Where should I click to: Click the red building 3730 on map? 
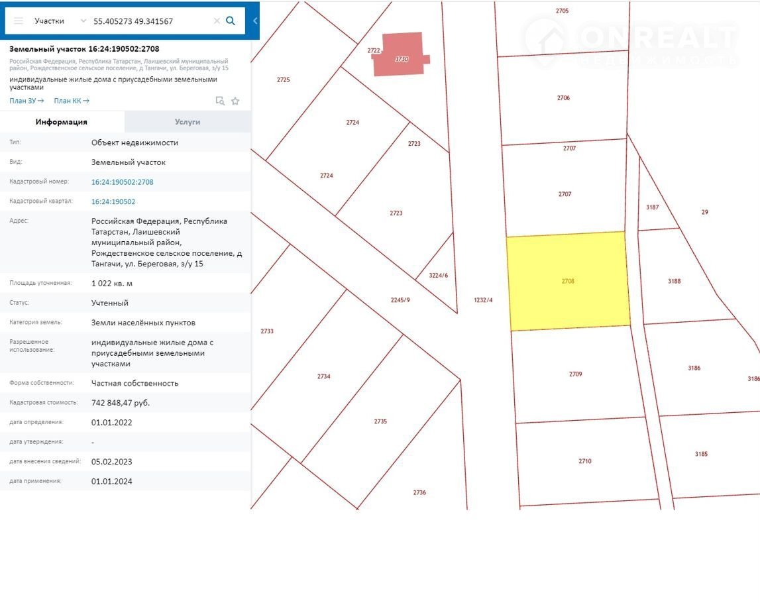click(x=398, y=54)
